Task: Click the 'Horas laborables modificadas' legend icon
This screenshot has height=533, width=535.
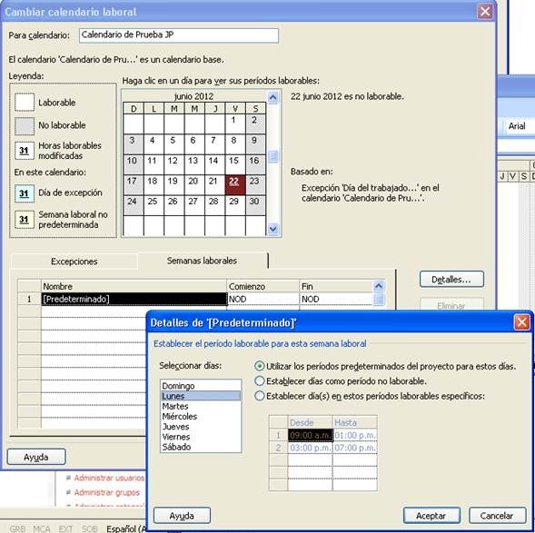Action: tap(25, 151)
